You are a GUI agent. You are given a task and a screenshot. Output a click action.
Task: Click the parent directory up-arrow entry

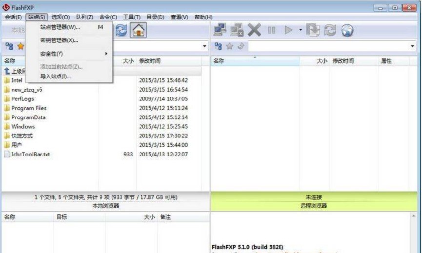tap(15, 71)
